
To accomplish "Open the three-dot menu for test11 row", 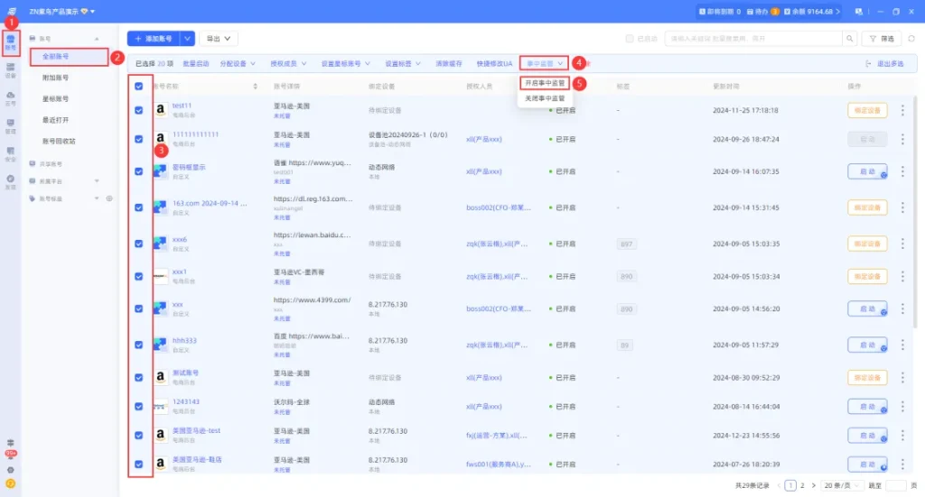I will point(902,110).
